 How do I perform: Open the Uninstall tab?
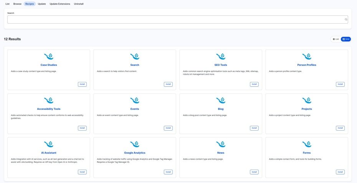click(79, 4)
